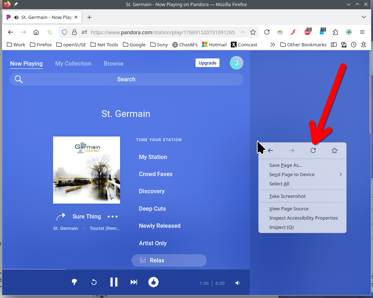Thumbs up the current song
This screenshot has width=373, height=298.
tap(154, 282)
